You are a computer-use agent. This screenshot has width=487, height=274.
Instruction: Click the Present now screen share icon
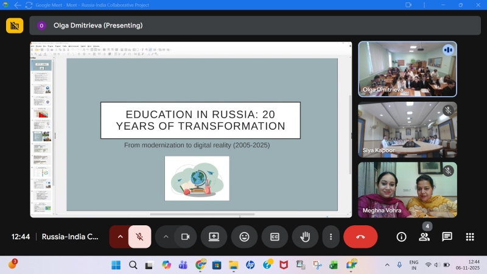(214, 237)
